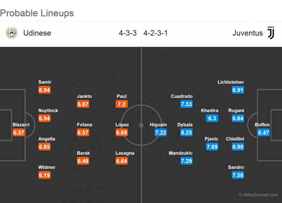
Task: Select Paul's 7.2 rating badge
Action: (x=122, y=104)
